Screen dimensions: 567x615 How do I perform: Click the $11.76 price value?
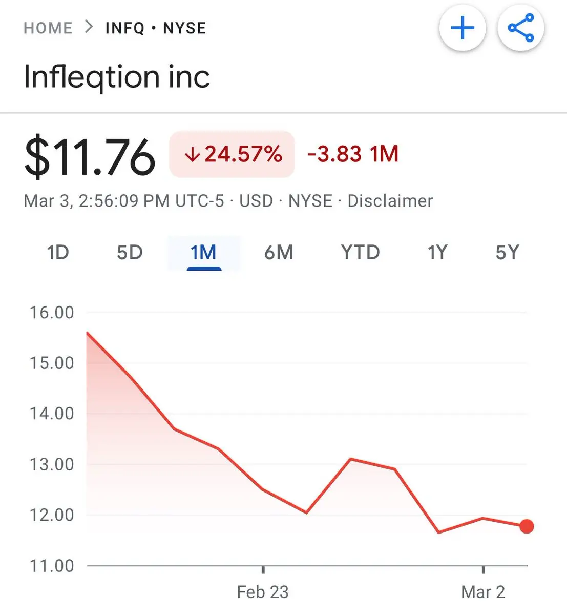pos(90,156)
